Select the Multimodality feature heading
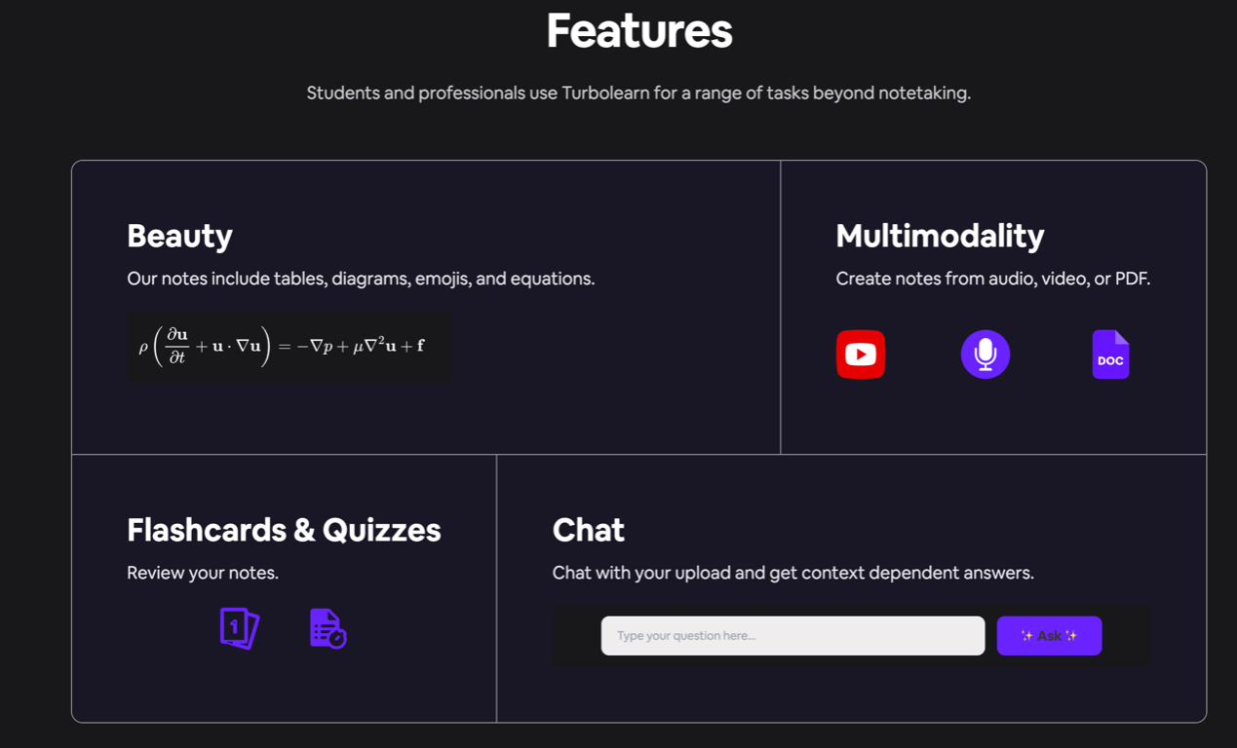The width and height of the screenshot is (1237, 748). click(939, 236)
